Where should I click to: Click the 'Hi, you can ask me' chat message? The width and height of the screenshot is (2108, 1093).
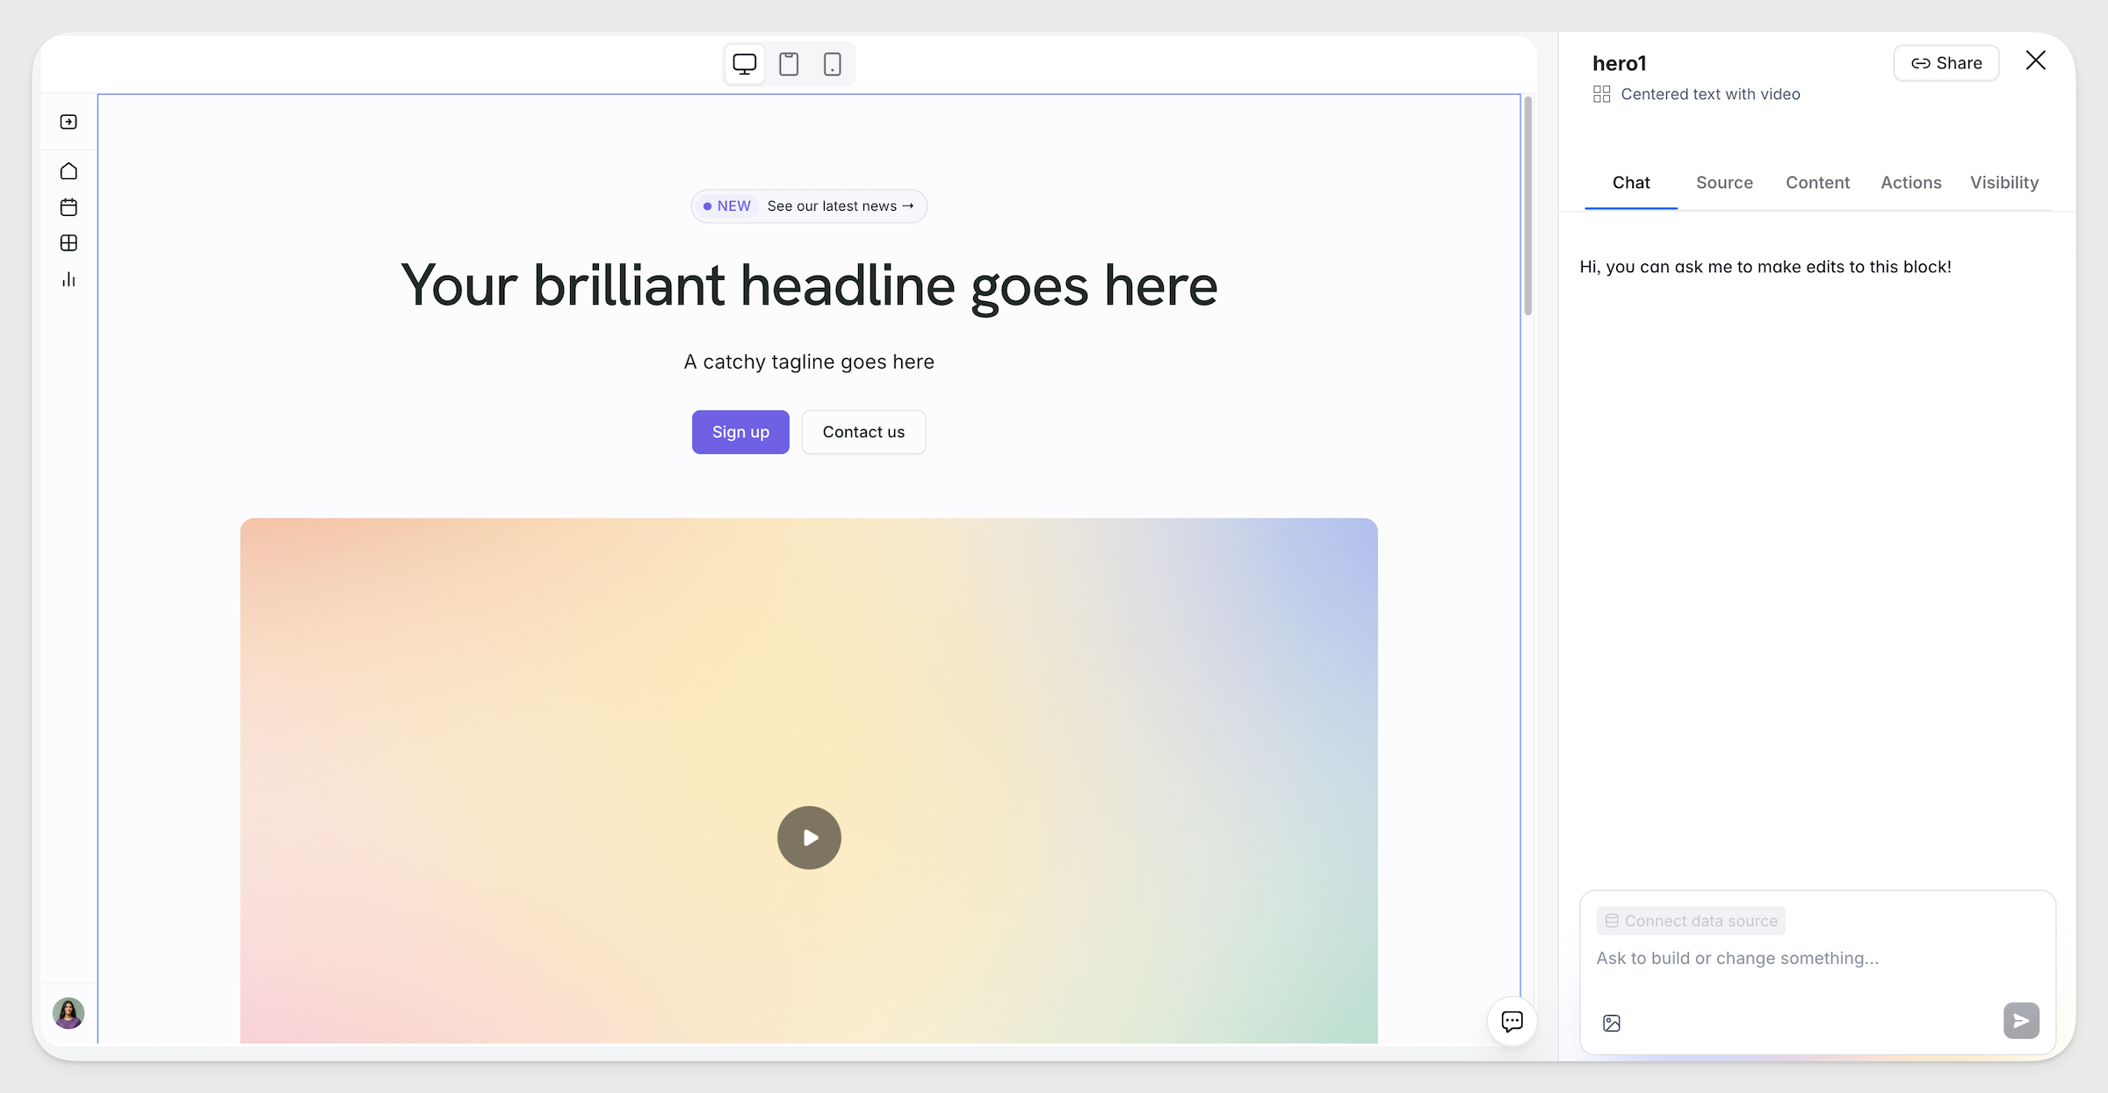point(1765,267)
